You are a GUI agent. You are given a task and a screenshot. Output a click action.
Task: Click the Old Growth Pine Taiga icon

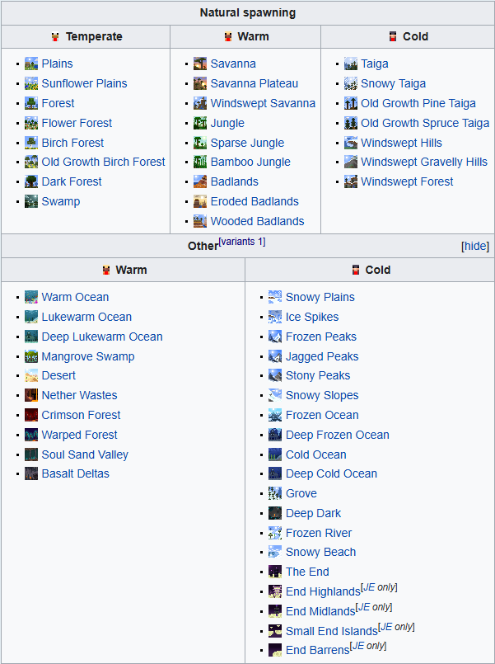(351, 103)
